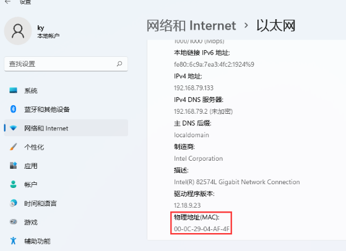Click the 制造商: label
The height and width of the screenshot is (251, 346).
[184, 147]
